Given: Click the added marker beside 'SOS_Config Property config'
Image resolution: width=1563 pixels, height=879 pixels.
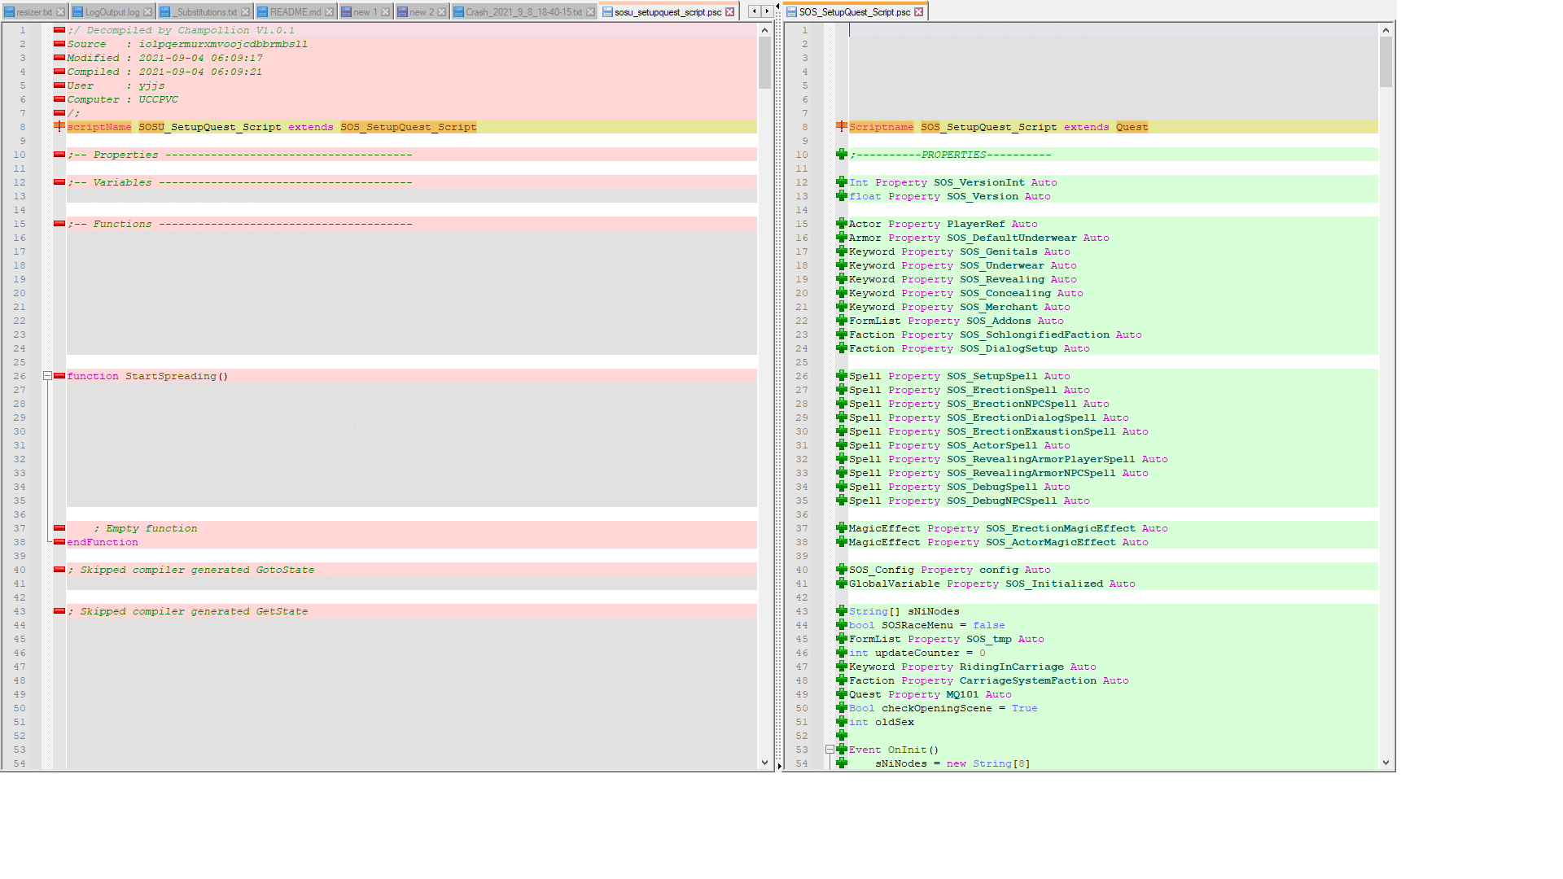Looking at the screenshot, I should coord(842,569).
